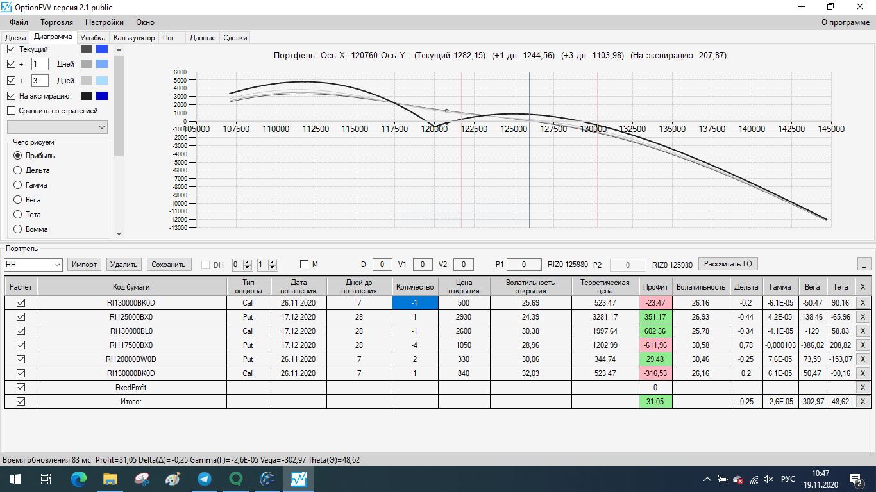Remove the RI120000BW0D row using its X

pos(863,359)
